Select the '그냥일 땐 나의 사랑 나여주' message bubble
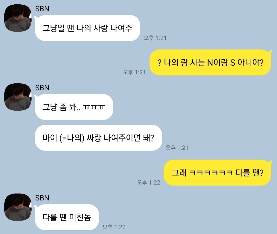277x234 pixels. (x=87, y=28)
